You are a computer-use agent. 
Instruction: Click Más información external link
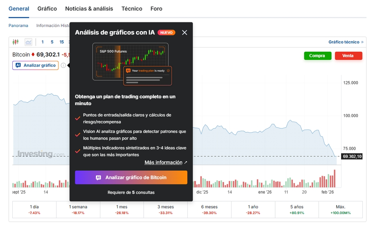[x=166, y=162]
